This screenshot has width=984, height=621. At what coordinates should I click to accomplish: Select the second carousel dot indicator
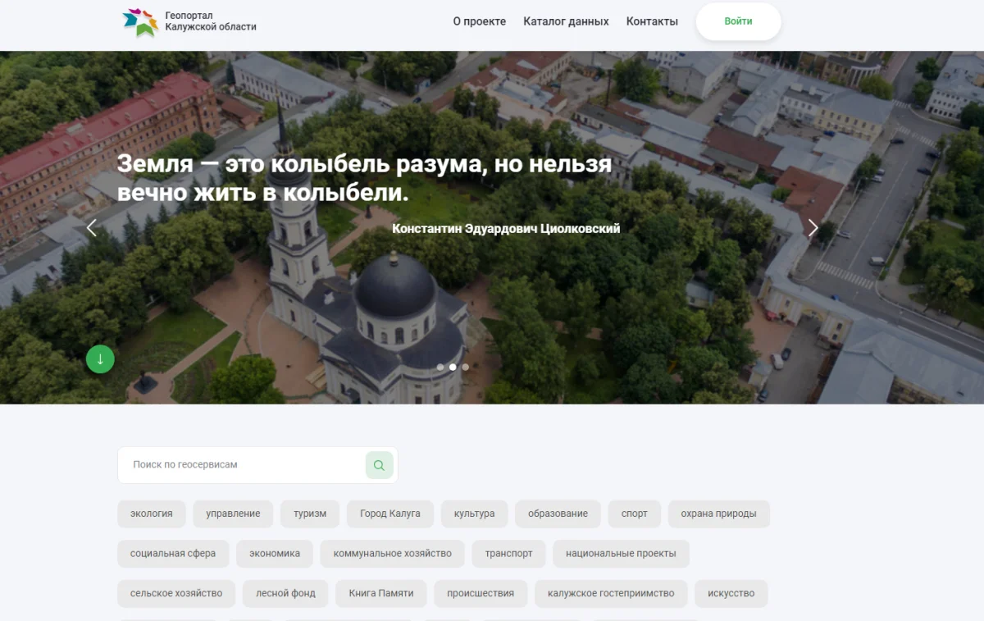click(453, 368)
